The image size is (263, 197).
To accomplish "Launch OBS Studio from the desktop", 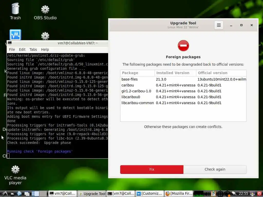I will coord(45,13).
